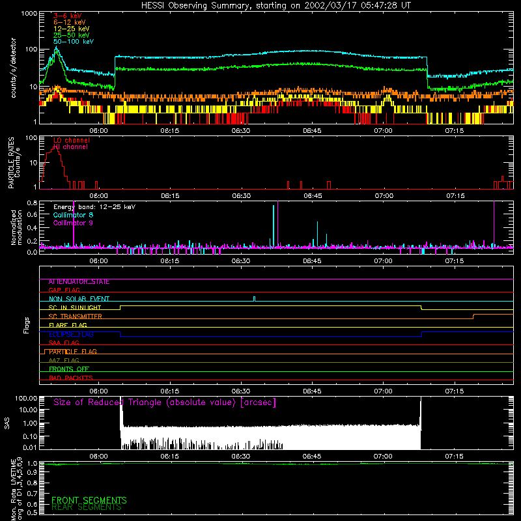Click the FLARE_FLAG label
The height and width of the screenshot is (521, 521).
68,325
